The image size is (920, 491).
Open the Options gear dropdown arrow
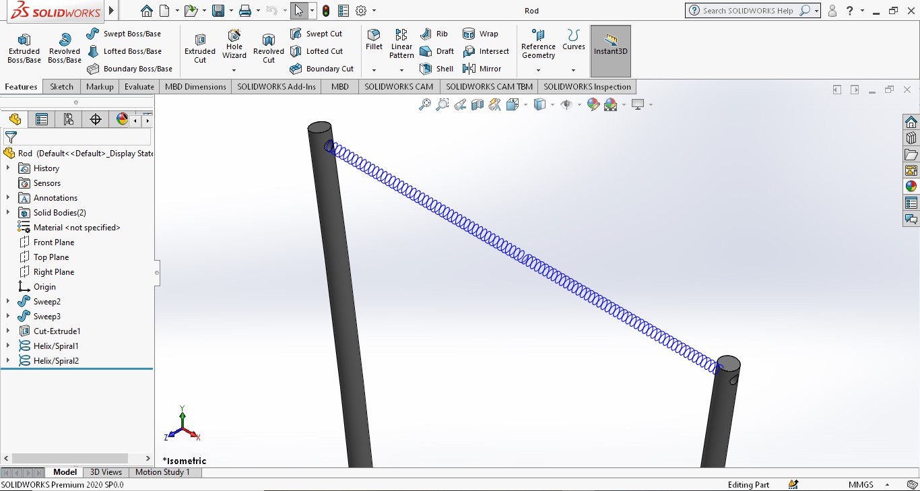tap(374, 11)
